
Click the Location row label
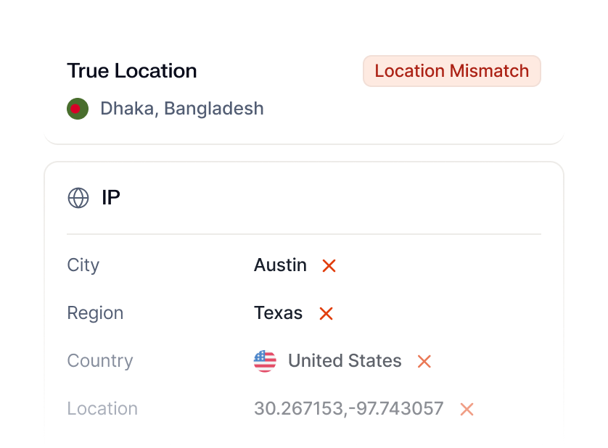(102, 409)
